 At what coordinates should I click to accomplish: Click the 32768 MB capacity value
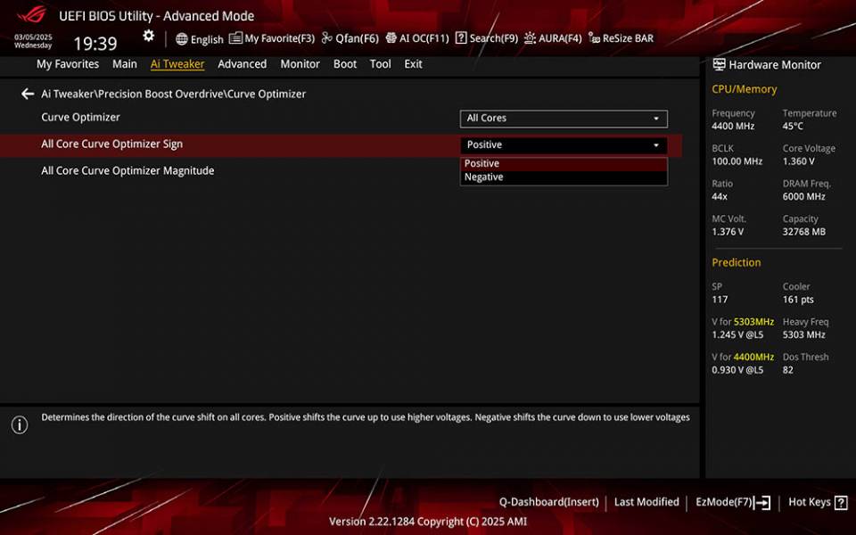[x=804, y=232]
